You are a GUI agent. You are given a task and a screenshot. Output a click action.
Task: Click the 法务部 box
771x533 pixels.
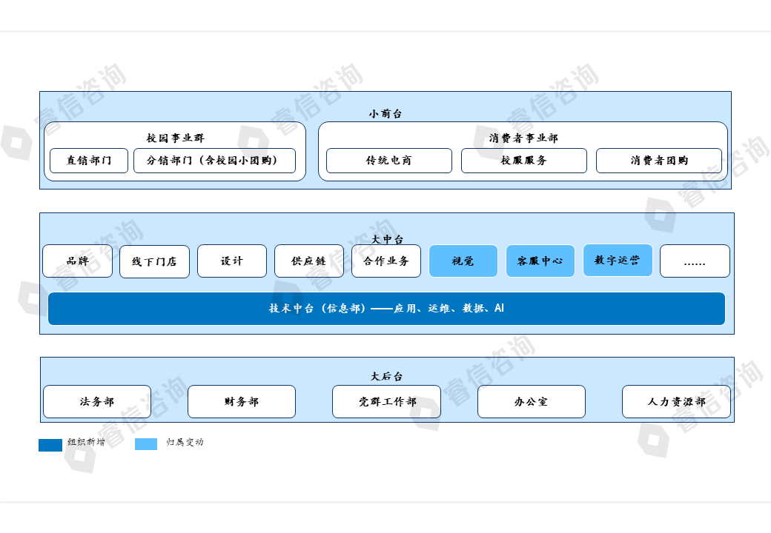[97, 402]
